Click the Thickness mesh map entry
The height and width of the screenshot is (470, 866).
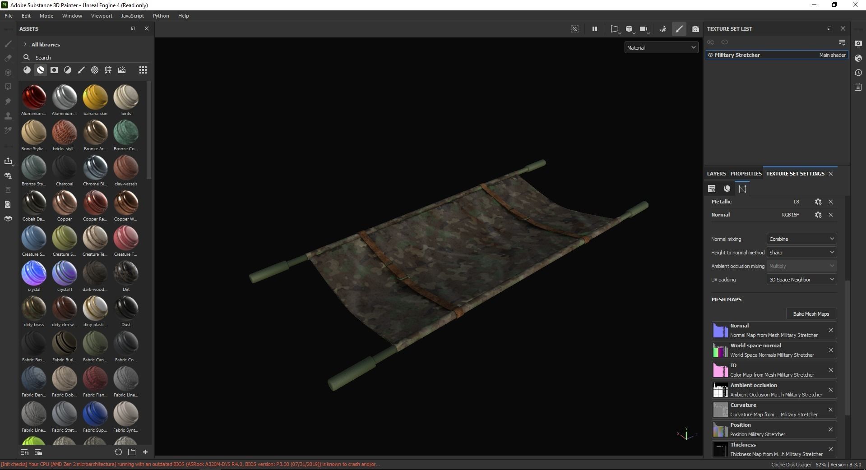tap(774, 449)
